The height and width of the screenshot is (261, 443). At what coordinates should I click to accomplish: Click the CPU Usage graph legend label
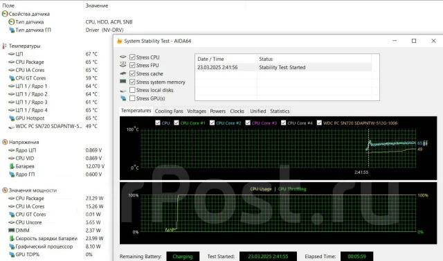click(261, 189)
